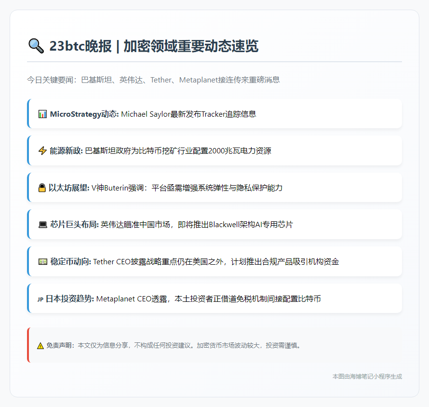Click the text 英伟达瞄准中国市场，即将推出Blackwell架构AI专用芯片
The image size is (429, 407).
pos(197,225)
